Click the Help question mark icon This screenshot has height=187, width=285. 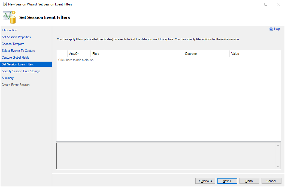click(x=271, y=29)
